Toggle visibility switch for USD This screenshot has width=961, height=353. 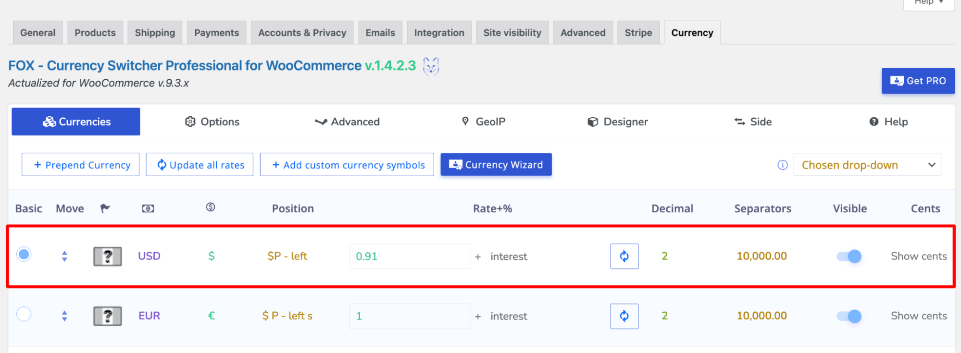849,256
